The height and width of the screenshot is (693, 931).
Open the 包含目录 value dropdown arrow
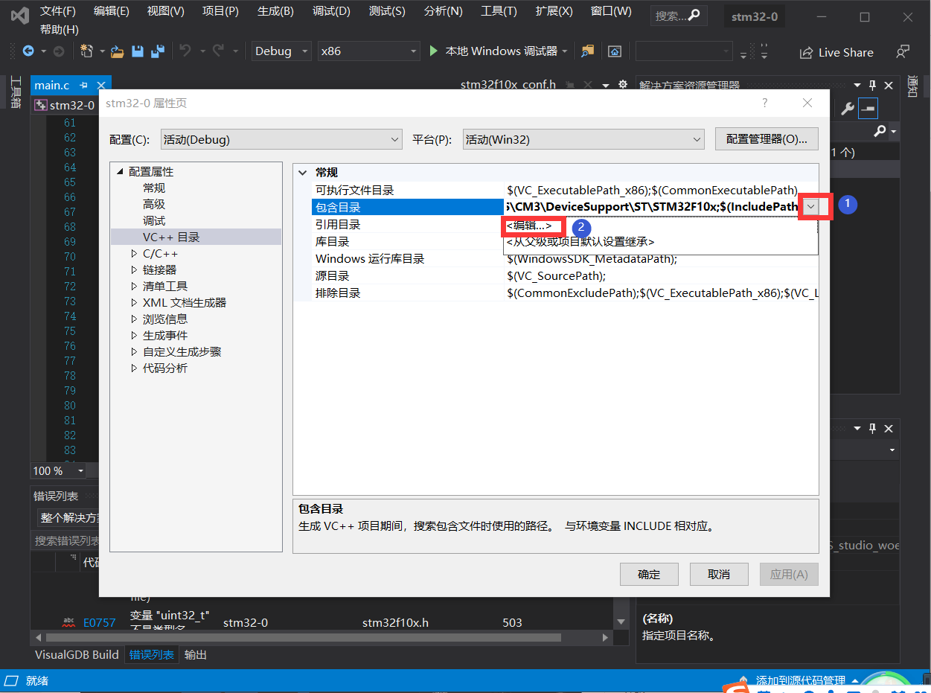(810, 206)
